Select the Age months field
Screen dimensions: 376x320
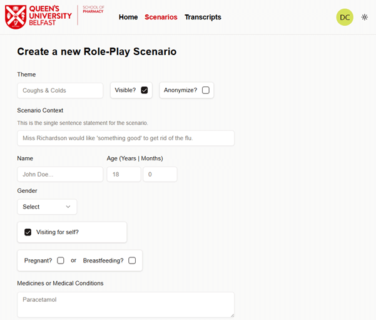point(160,174)
